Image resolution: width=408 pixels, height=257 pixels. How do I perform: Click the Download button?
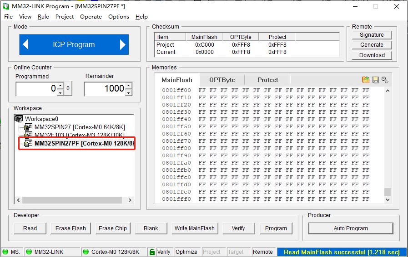372,55
